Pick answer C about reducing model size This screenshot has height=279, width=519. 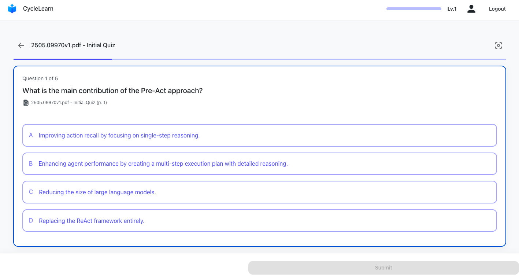click(259, 192)
